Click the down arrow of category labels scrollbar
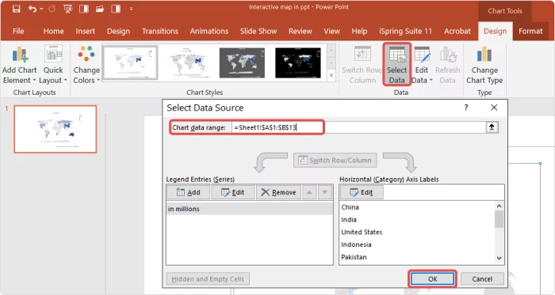 (499, 259)
